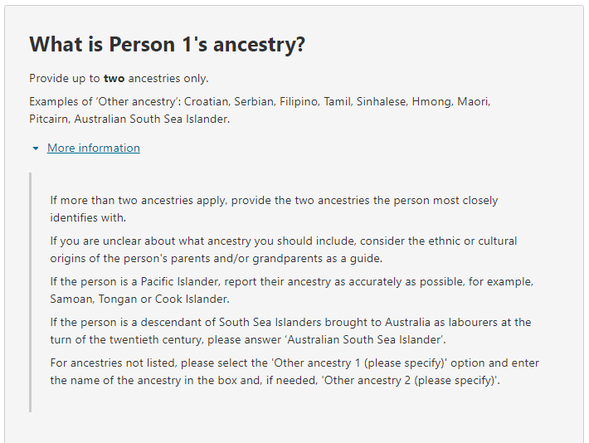The width and height of the screenshot is (589, 443).
Task: Click the grey vertical bar beside the information block
Action: (x=31, y=292)
